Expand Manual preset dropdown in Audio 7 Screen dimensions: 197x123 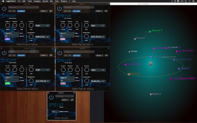pyautogui.click(x=79, y=7)
